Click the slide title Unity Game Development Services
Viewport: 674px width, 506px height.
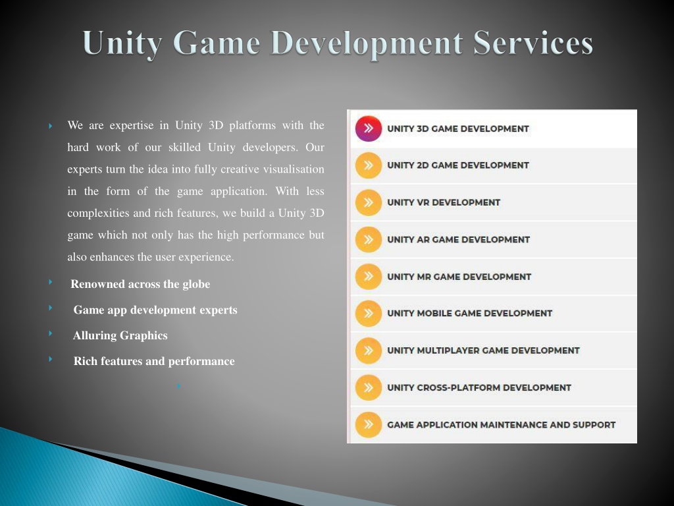tap(338, 44)
